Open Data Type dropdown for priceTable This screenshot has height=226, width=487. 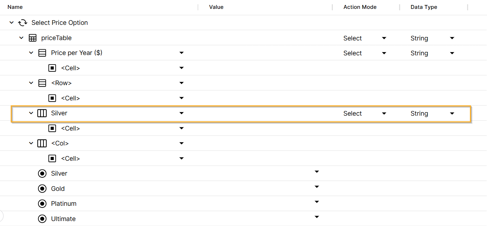[x=452, y=38]
